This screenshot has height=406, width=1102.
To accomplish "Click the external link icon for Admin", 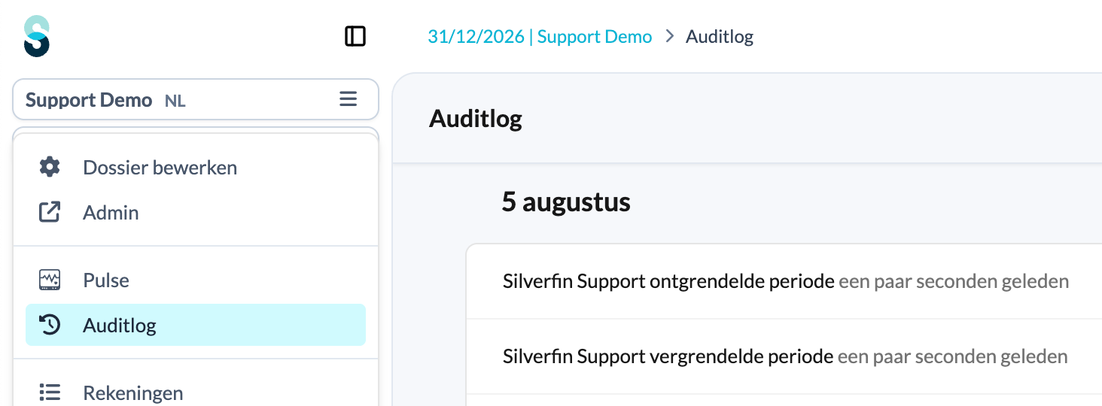I will 50,213.
